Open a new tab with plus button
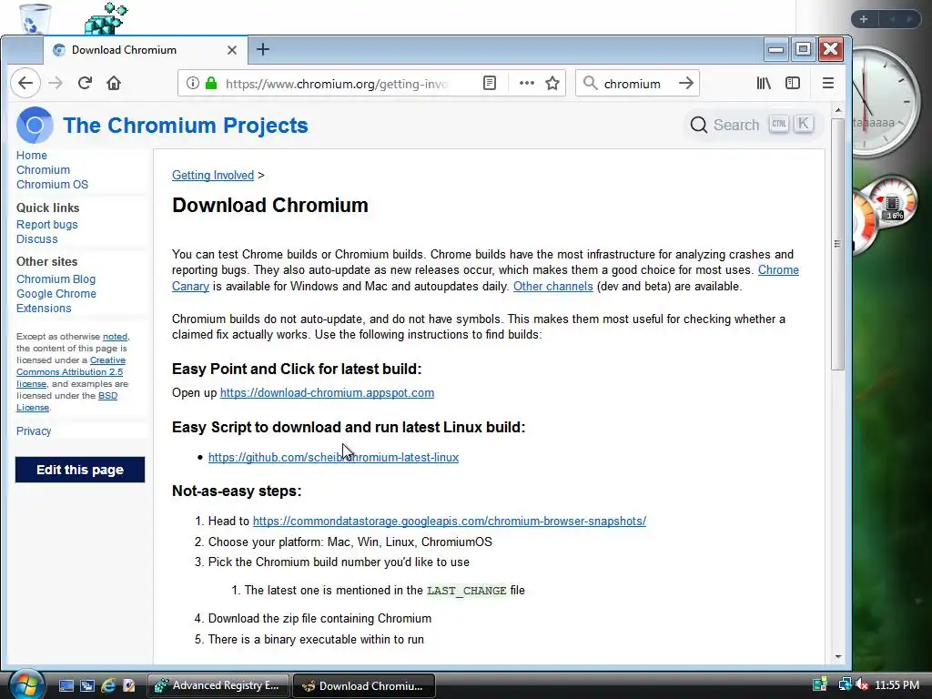The image size is (932, 699). pyautogui.click(x=263, y=49)
